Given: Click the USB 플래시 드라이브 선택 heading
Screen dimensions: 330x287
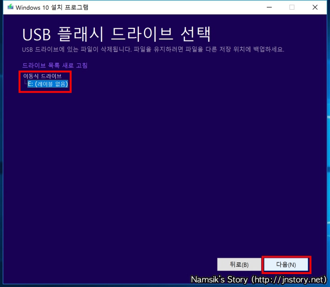Looking at the screenshot, I should [116, 35].
